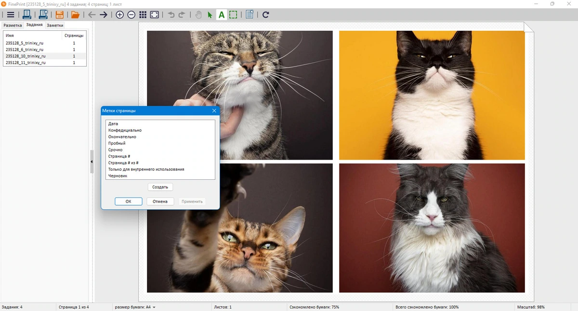The width and height of the screenshot is (578, 311).
Task: Open the grid thumbnails view icon
Action: (x=143, y=14)
